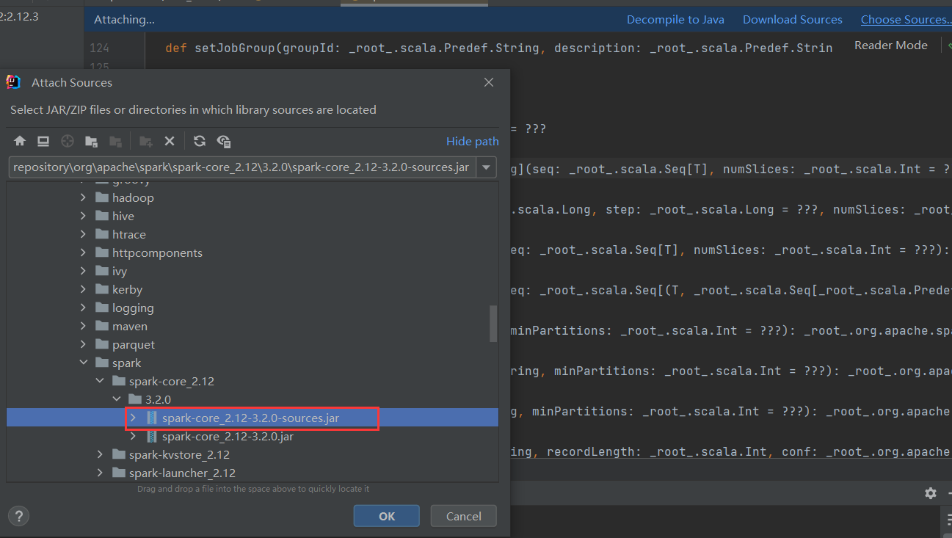Expand the ivy folder
The image size is (952, 538).
[x=83, y=271]
